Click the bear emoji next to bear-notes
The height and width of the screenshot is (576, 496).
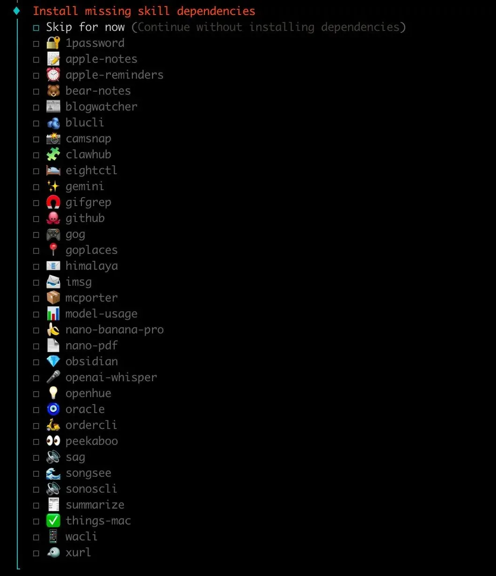tap(53, 91)
